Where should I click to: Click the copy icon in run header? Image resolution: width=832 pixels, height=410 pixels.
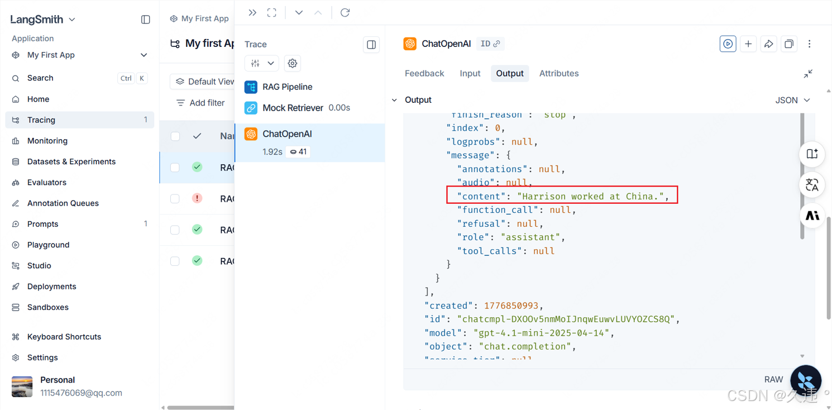pos(789,44)
